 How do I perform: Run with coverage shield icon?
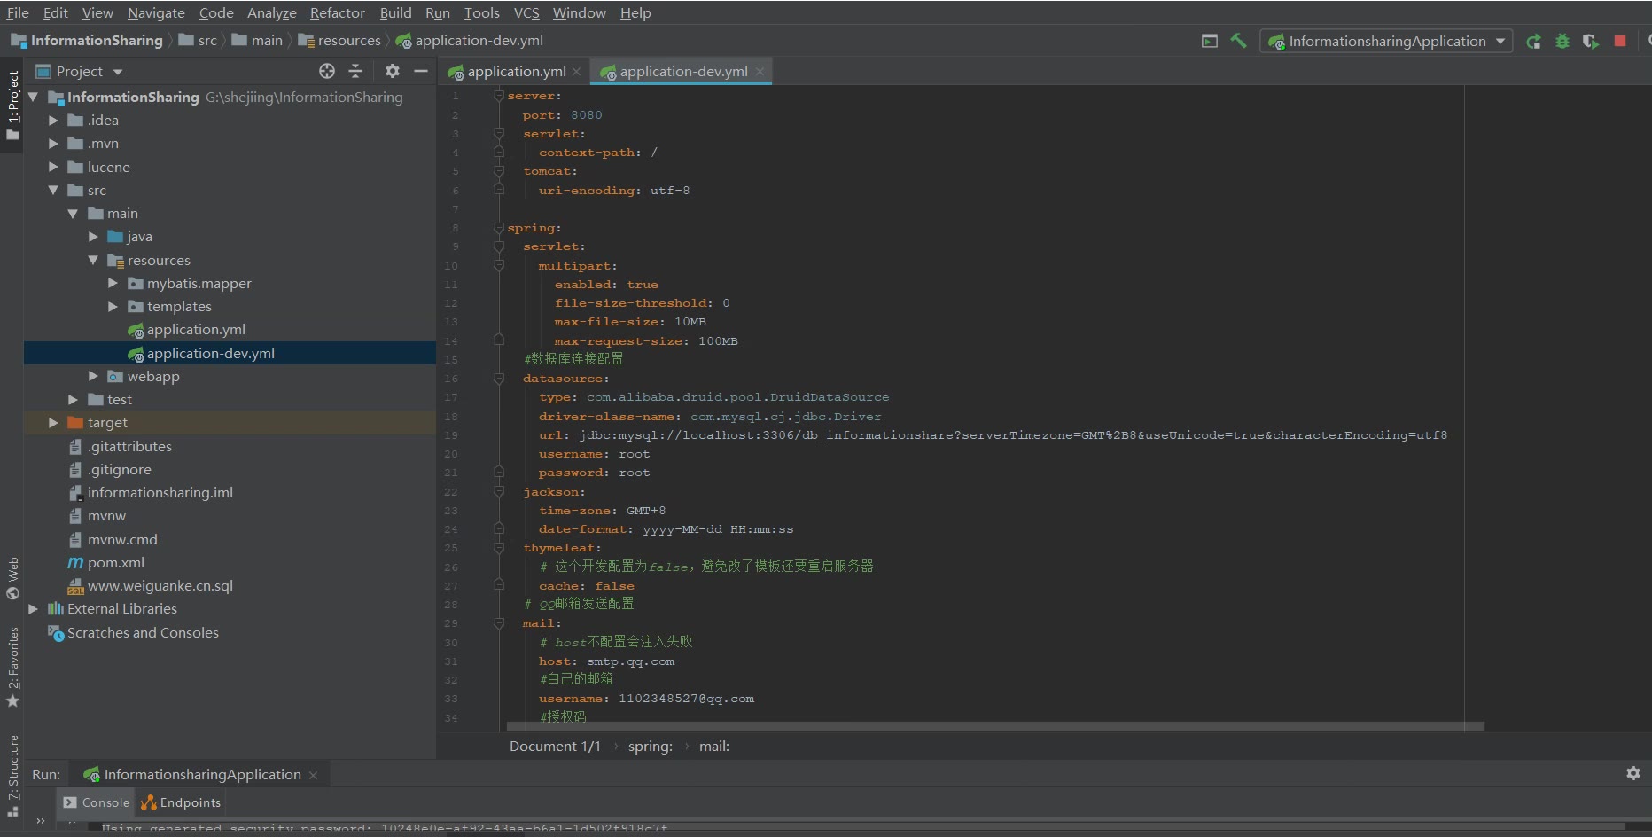[x=1591, y=41]
